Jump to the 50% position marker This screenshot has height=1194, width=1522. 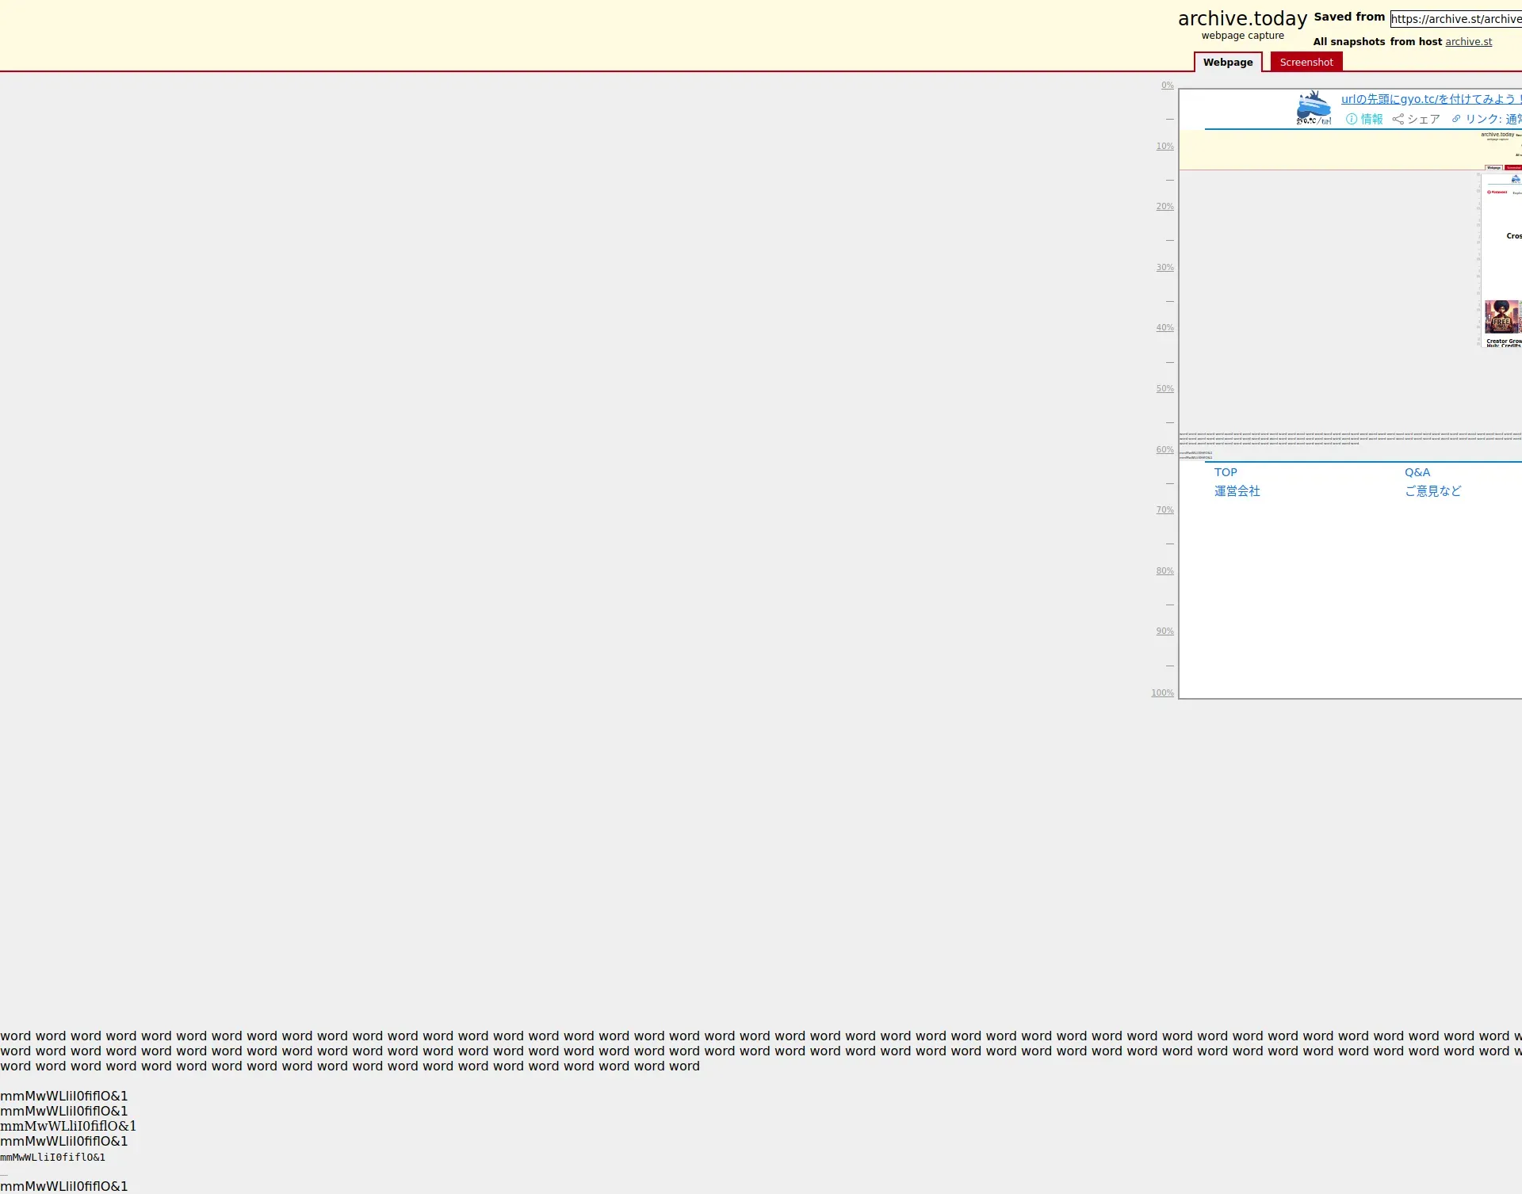(x=1164, y=389)
